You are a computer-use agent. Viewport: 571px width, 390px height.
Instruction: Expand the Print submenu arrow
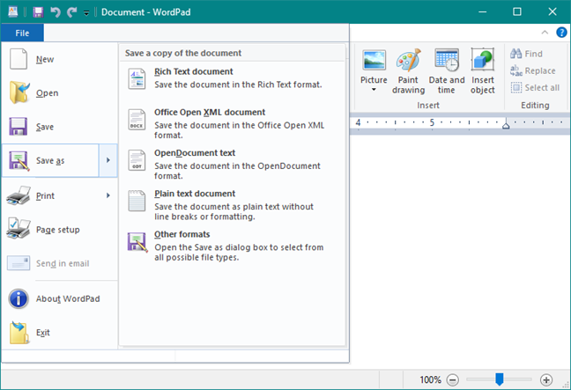coord(108,195)
